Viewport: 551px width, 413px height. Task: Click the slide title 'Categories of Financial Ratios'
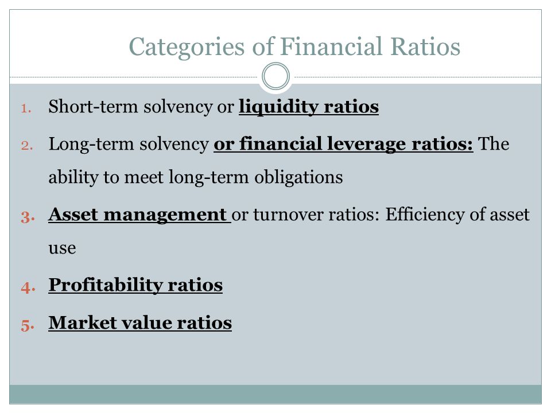point(294,46)
